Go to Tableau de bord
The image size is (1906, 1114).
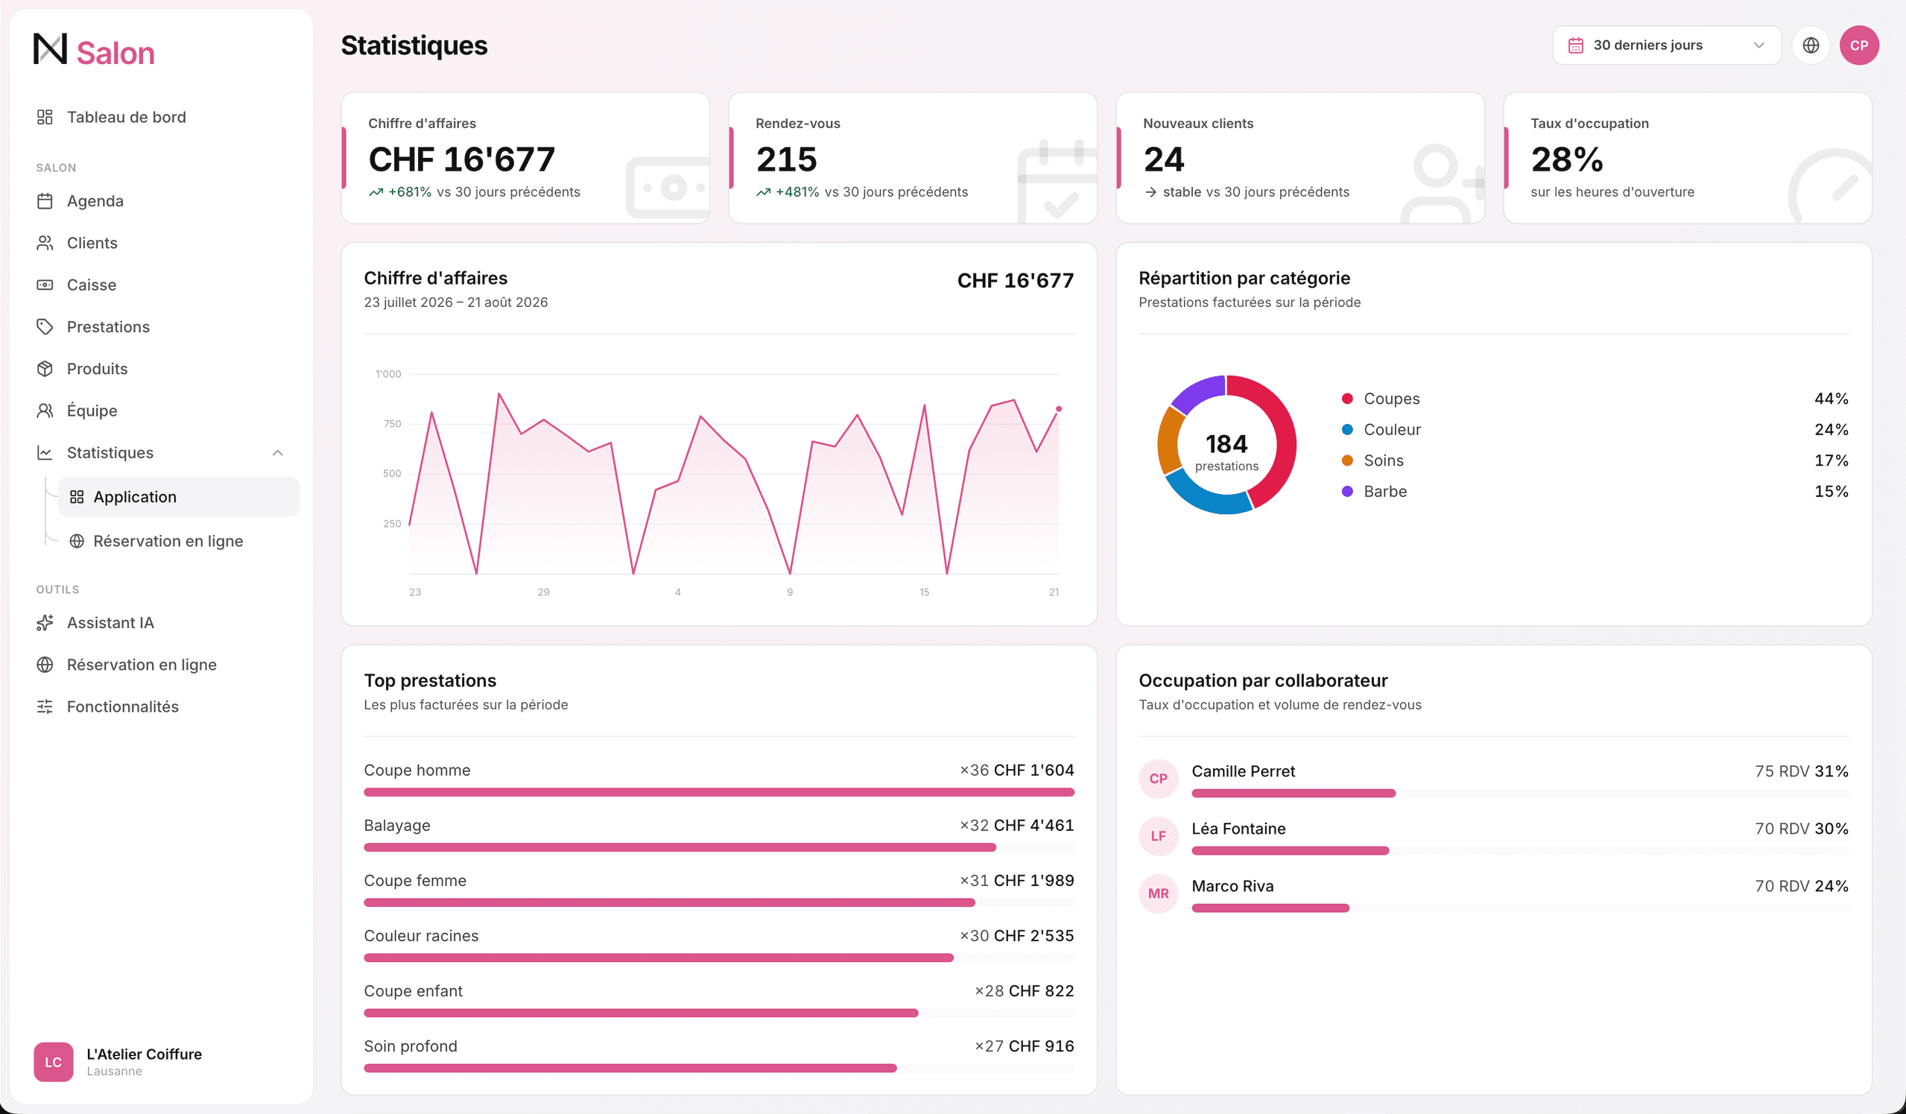point(127,117)
